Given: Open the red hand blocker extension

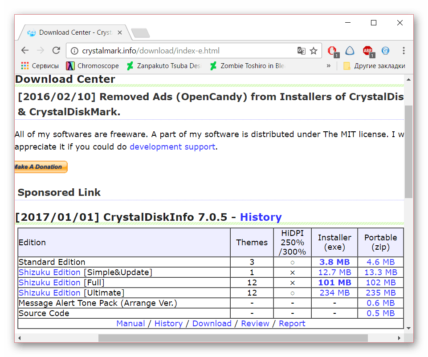Looking at the screenshot, I should tap(333, 52).
